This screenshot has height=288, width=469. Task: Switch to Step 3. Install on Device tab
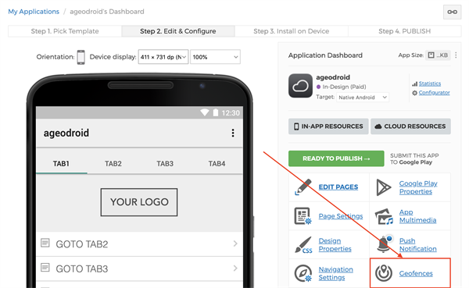click(292, 31)
